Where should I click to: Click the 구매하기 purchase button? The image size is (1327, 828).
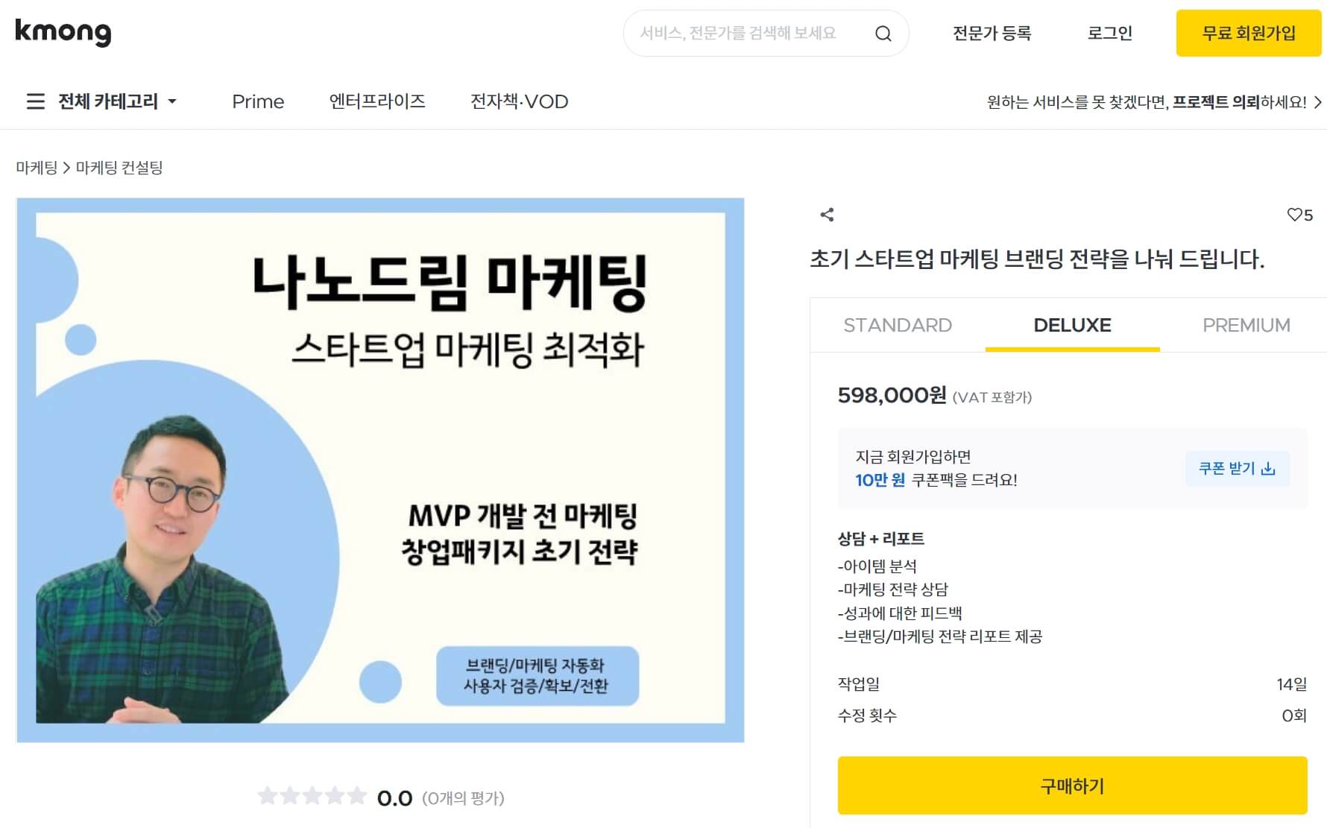coord(1072,786)
